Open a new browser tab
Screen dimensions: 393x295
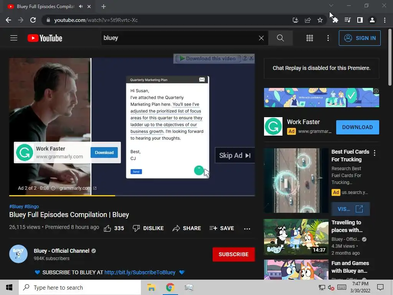tap(104, 7)
